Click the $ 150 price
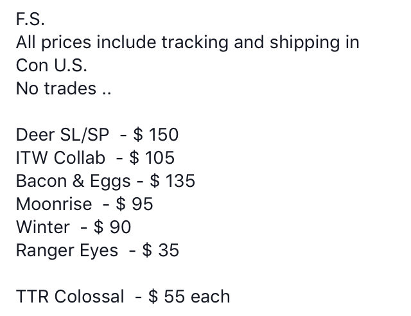The width and height of the screenshot is (411, 316). pos(156,135)
